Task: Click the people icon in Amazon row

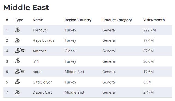Action: 17,50
